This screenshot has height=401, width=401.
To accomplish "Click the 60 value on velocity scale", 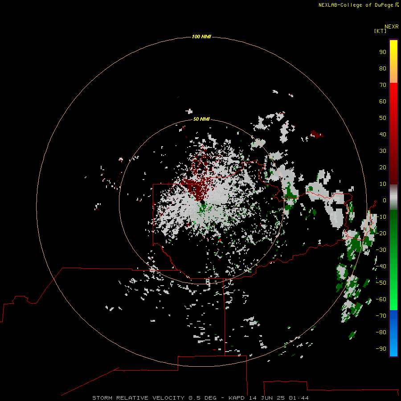I will [x=383, y=101].
